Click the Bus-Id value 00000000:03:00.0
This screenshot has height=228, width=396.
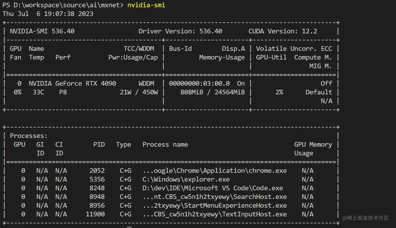point(199,83)
